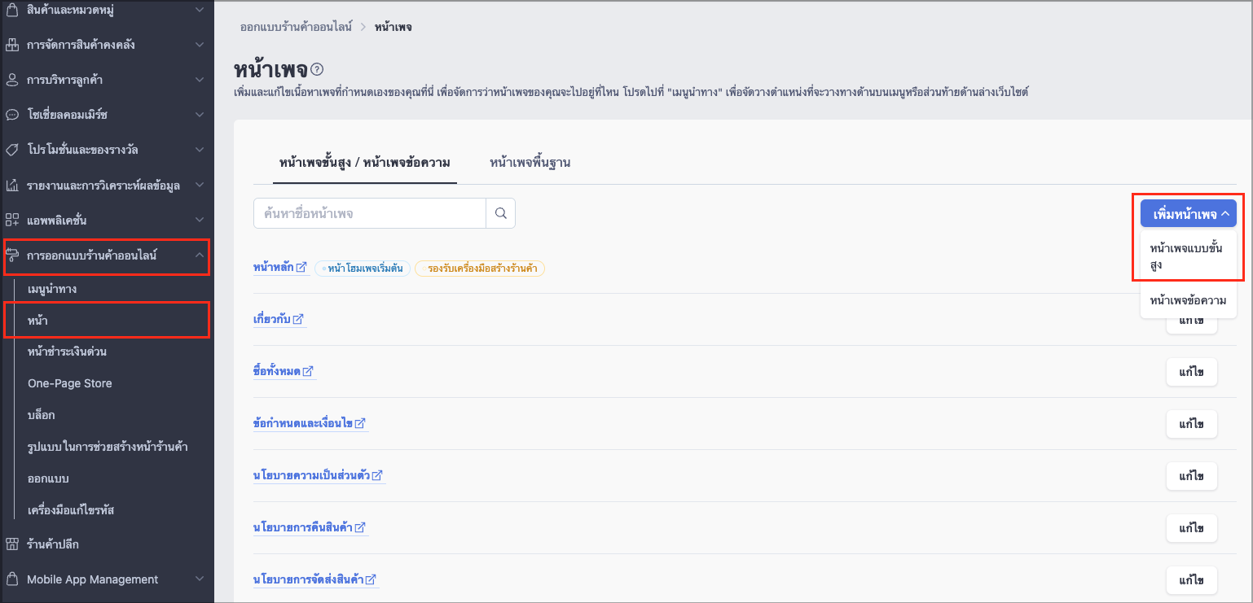Expand การจัดการสินค้าคงคลัง chevron
Image resolution: width=1253 pixels, height=603 pixels.
point(200,45)
